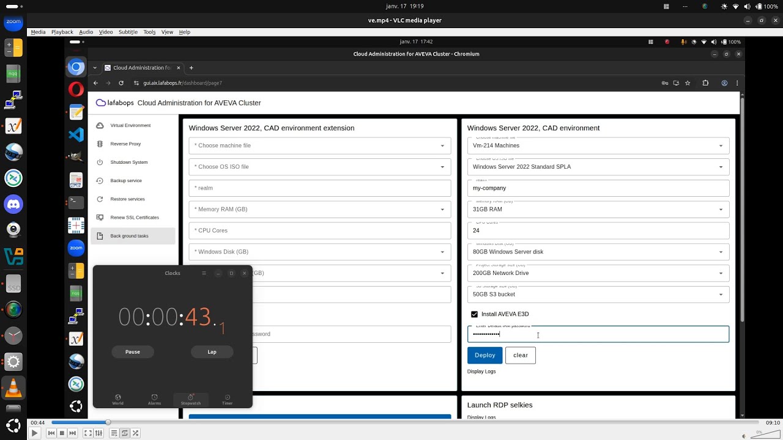Click the blue Deploy button
This screenshot has height=440, width=783.
[485, 355]
